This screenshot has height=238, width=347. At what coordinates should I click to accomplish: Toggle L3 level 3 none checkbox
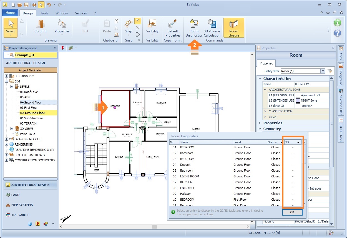(x=298, y=106)
